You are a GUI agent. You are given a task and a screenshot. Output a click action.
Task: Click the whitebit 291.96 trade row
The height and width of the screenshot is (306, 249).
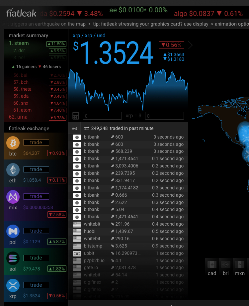[x=128, y=224]
